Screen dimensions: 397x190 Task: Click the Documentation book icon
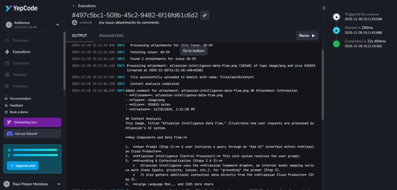(x=6, y=98)
